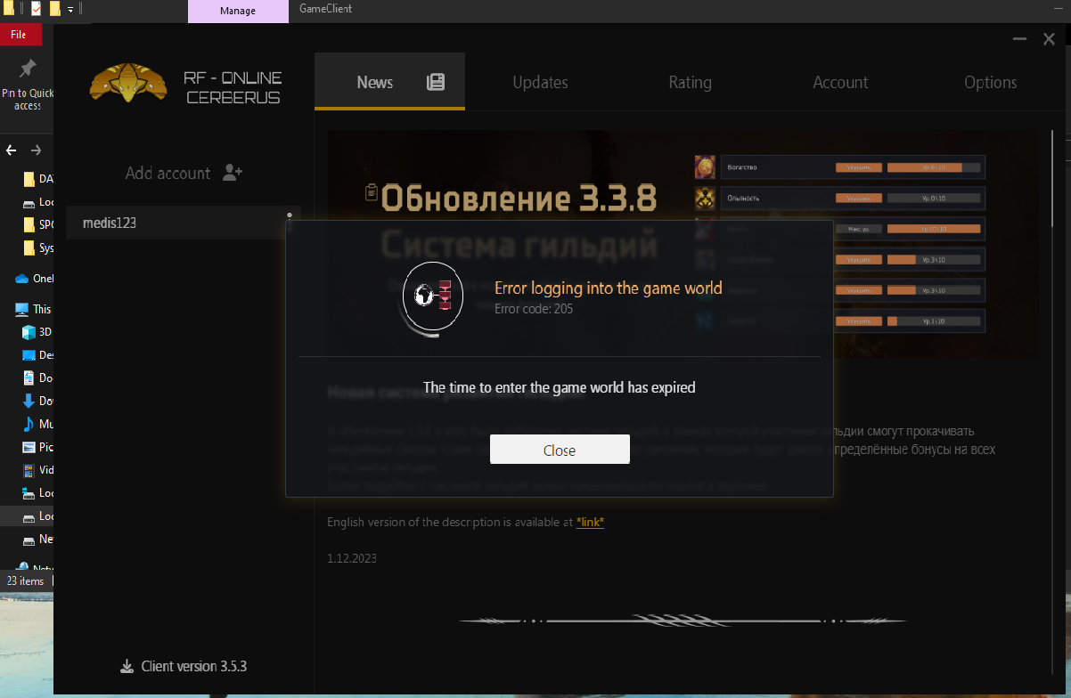Click the clipboard icon beside "Обновление 3.3.8"

(372, 191)
